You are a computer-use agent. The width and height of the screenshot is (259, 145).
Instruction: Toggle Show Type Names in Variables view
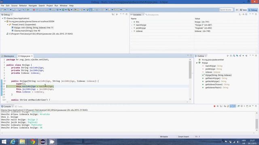point(240,14)
